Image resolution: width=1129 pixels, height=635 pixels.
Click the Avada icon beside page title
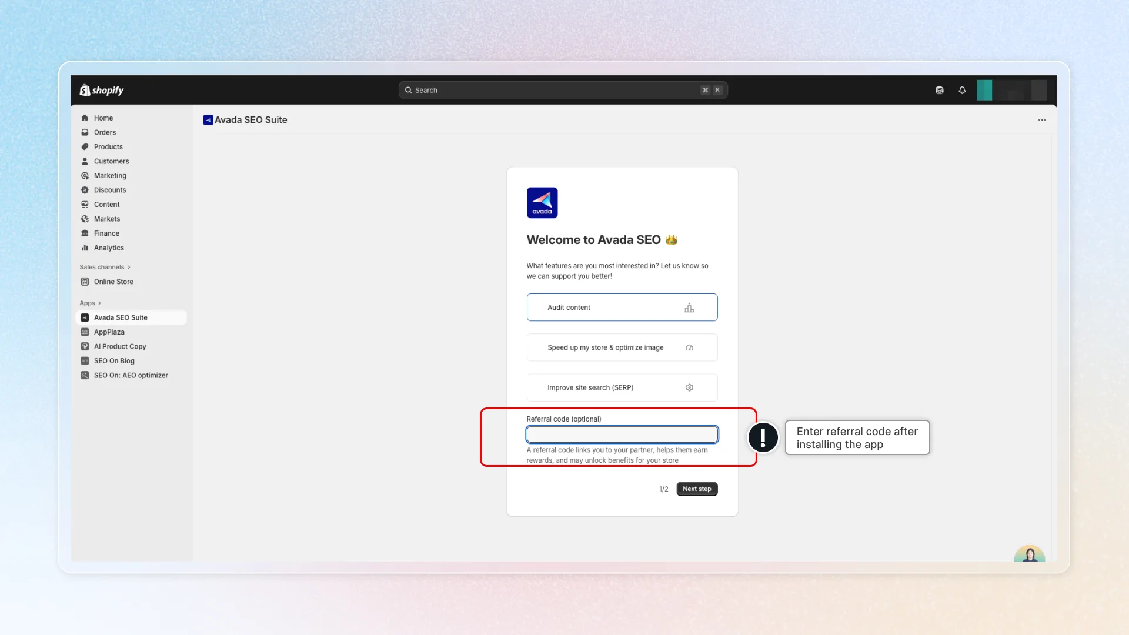point(208,120)
